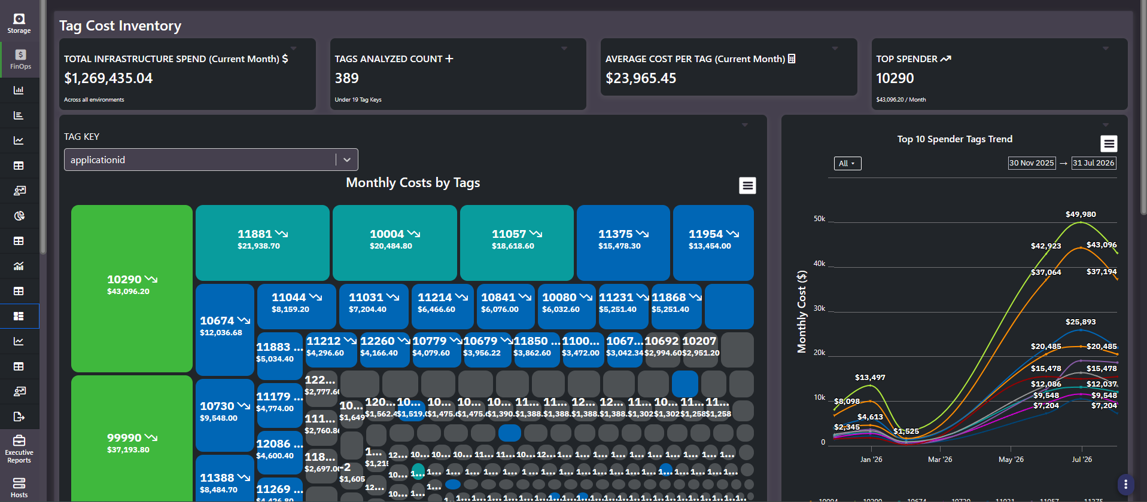Open Hosts section in sidebar
Screen dimensions: 1147x502
tap(19, 488)
